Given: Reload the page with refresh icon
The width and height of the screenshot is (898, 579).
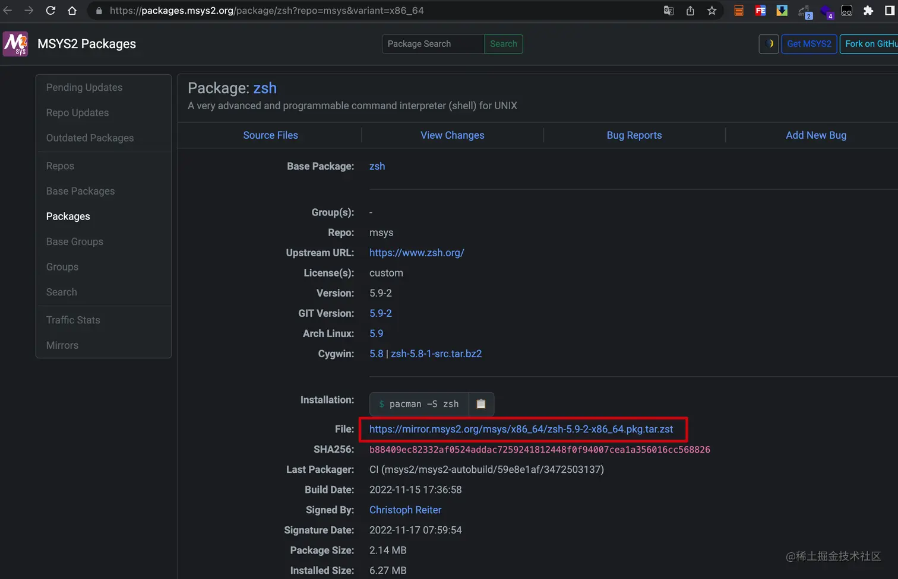Looking at the screenshot, I should coord(50,11).
